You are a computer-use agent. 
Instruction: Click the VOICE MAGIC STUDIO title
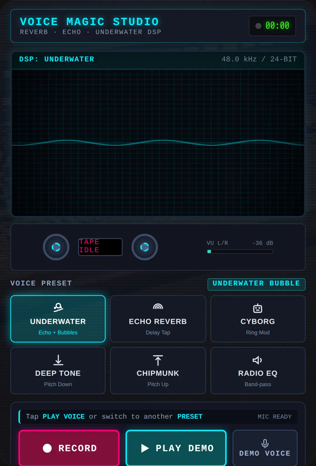(89, 22)
